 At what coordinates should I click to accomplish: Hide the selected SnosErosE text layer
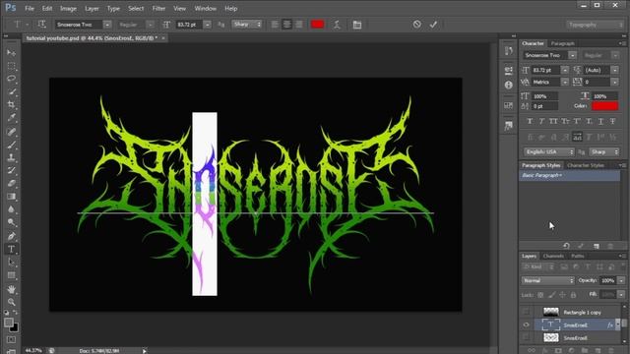pyautogui.click(x=526, y=324)
